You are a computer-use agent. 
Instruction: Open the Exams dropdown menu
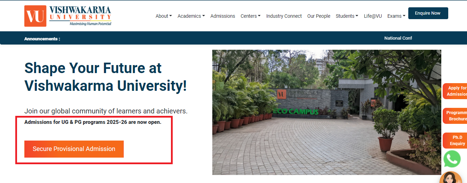click(396, 16)
